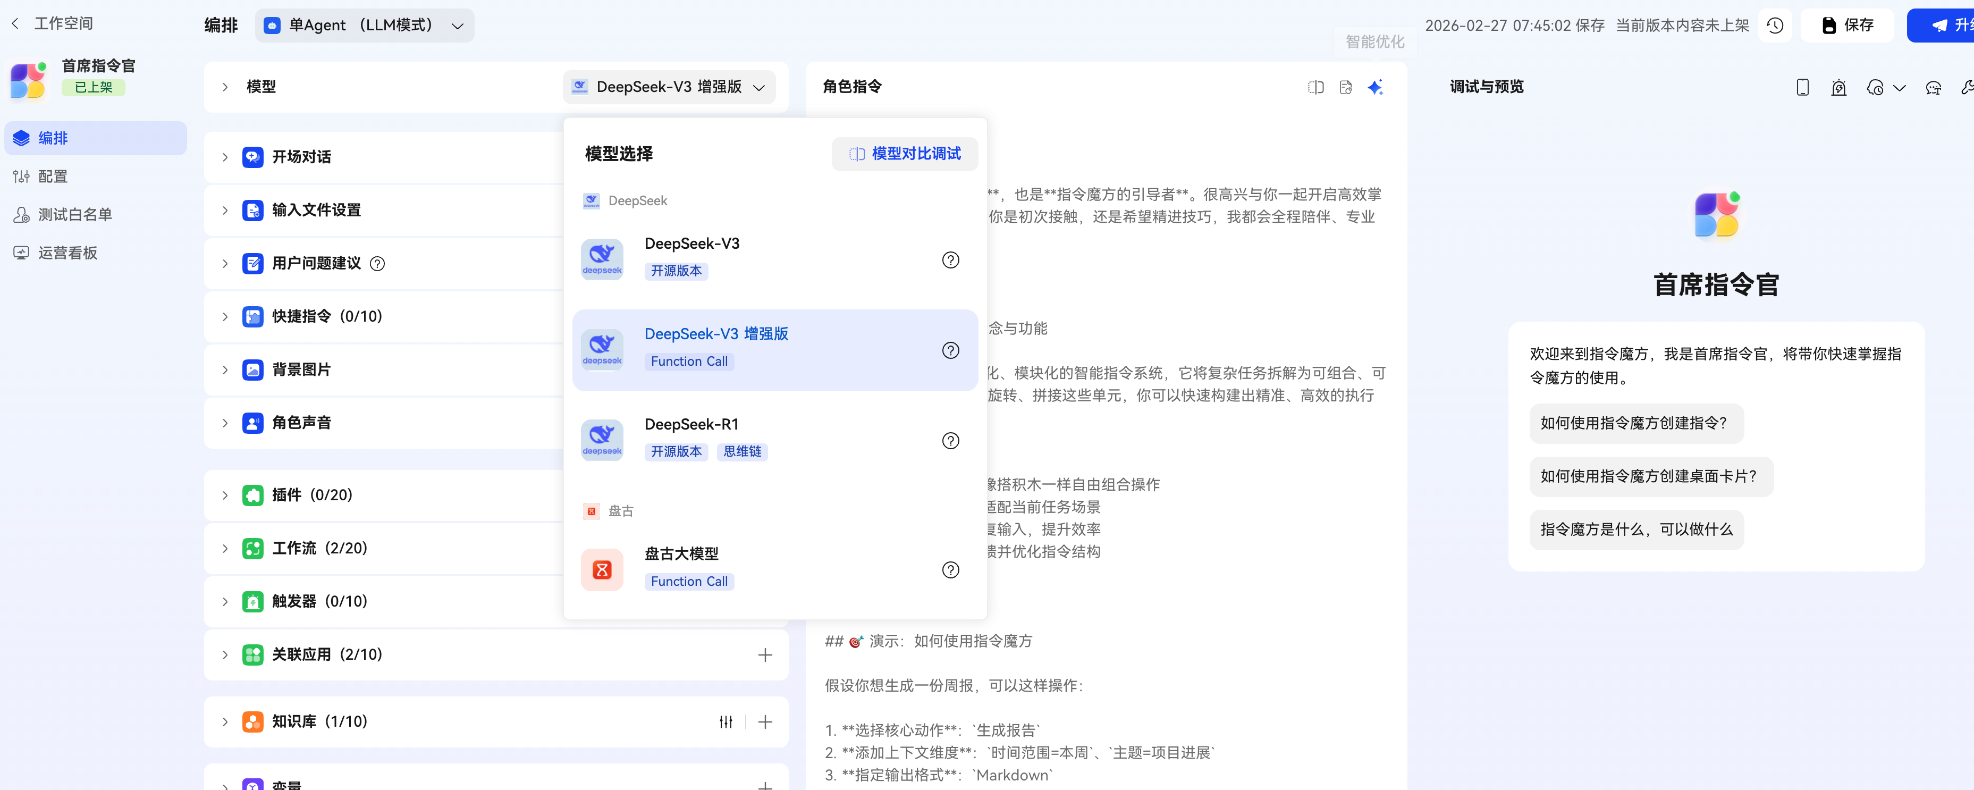Expand the 模型 section chevron
Screen dimensions: 1974x790
(x=224, y=87)
